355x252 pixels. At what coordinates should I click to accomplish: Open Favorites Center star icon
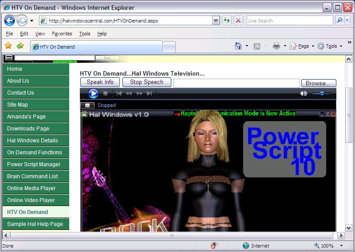coord(8,46)
